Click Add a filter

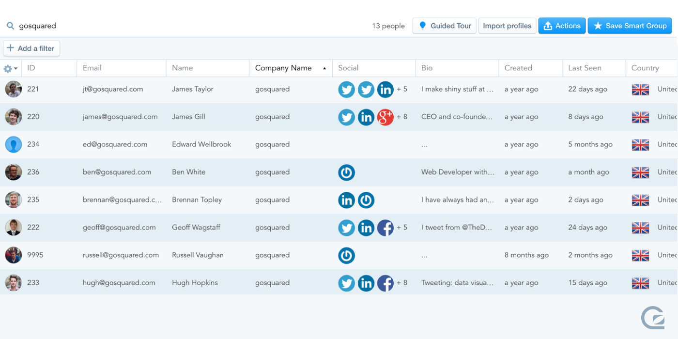(x=31, y=48)
